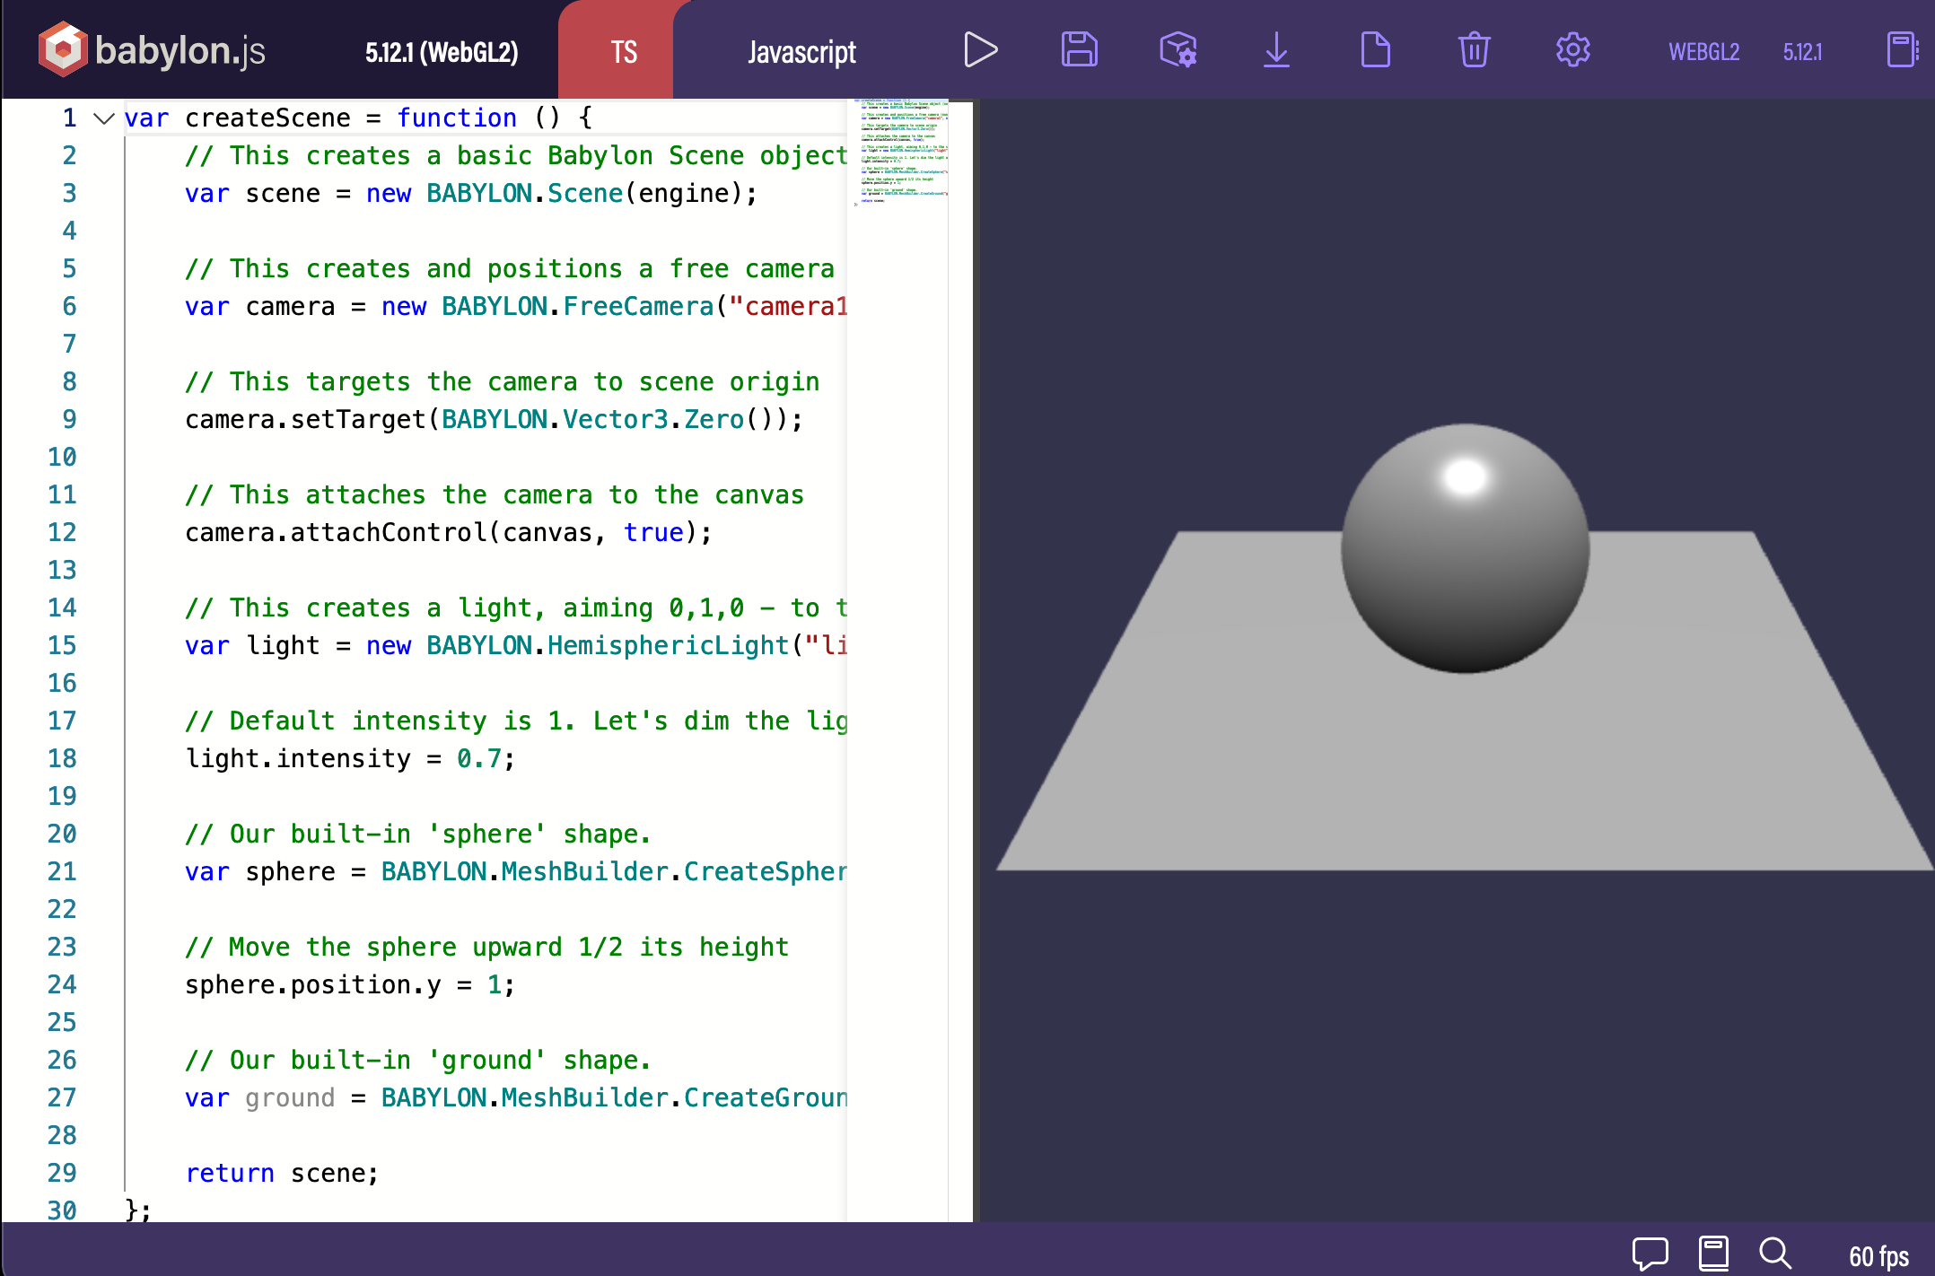
Task: Select the Javascript language tab
Action: (x=801, y=52)
